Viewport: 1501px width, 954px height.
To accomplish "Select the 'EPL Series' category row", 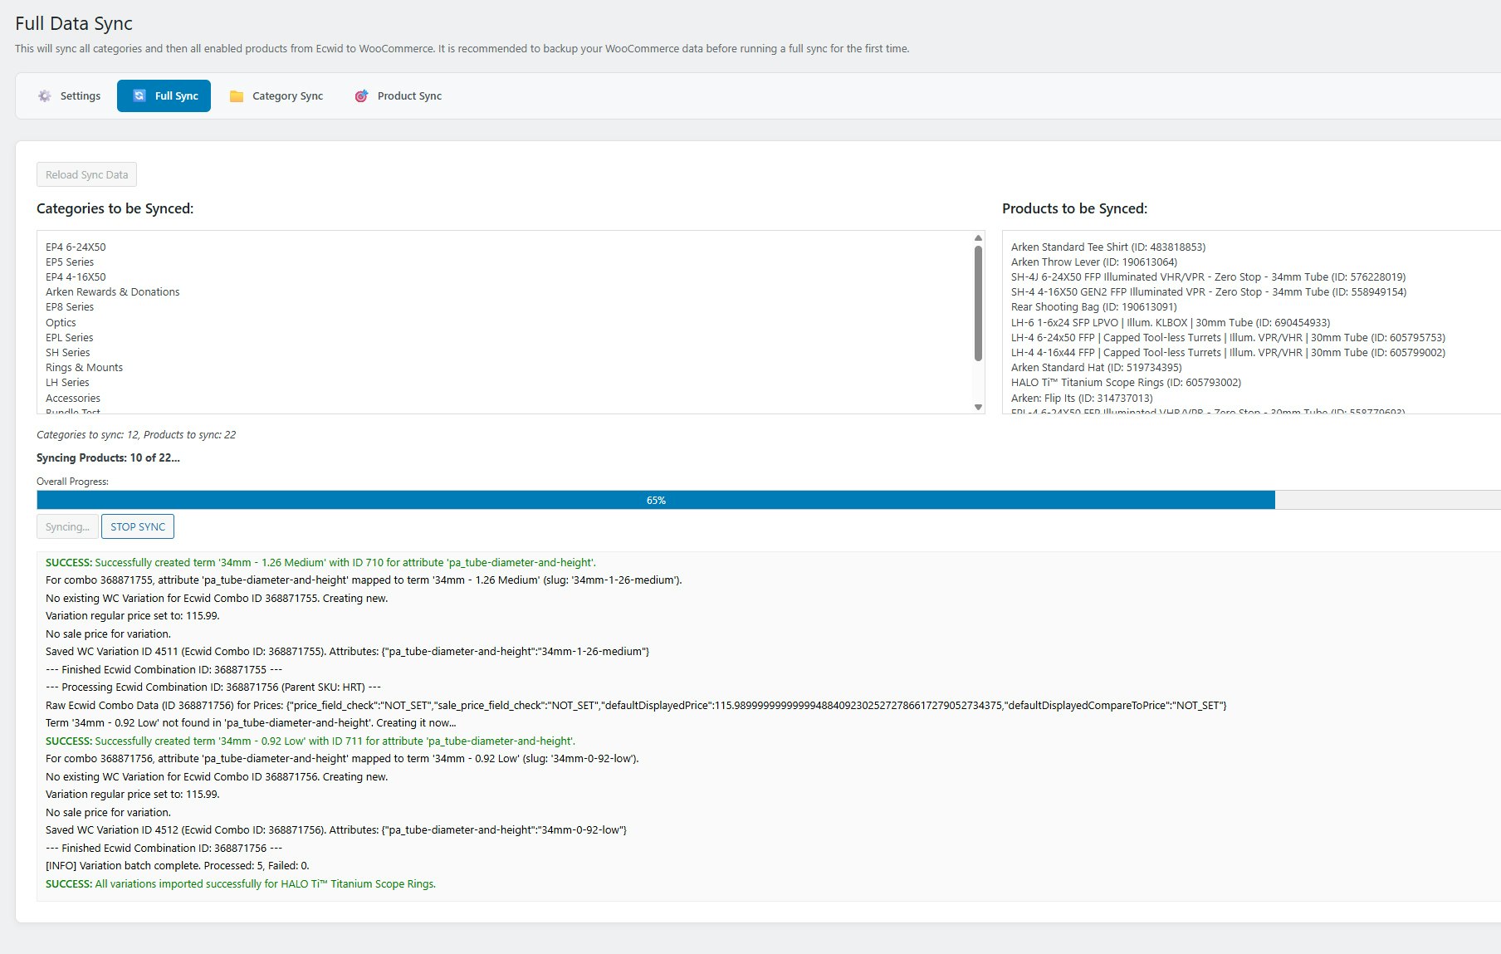I will pyautogui.click(x=69, y=337).
